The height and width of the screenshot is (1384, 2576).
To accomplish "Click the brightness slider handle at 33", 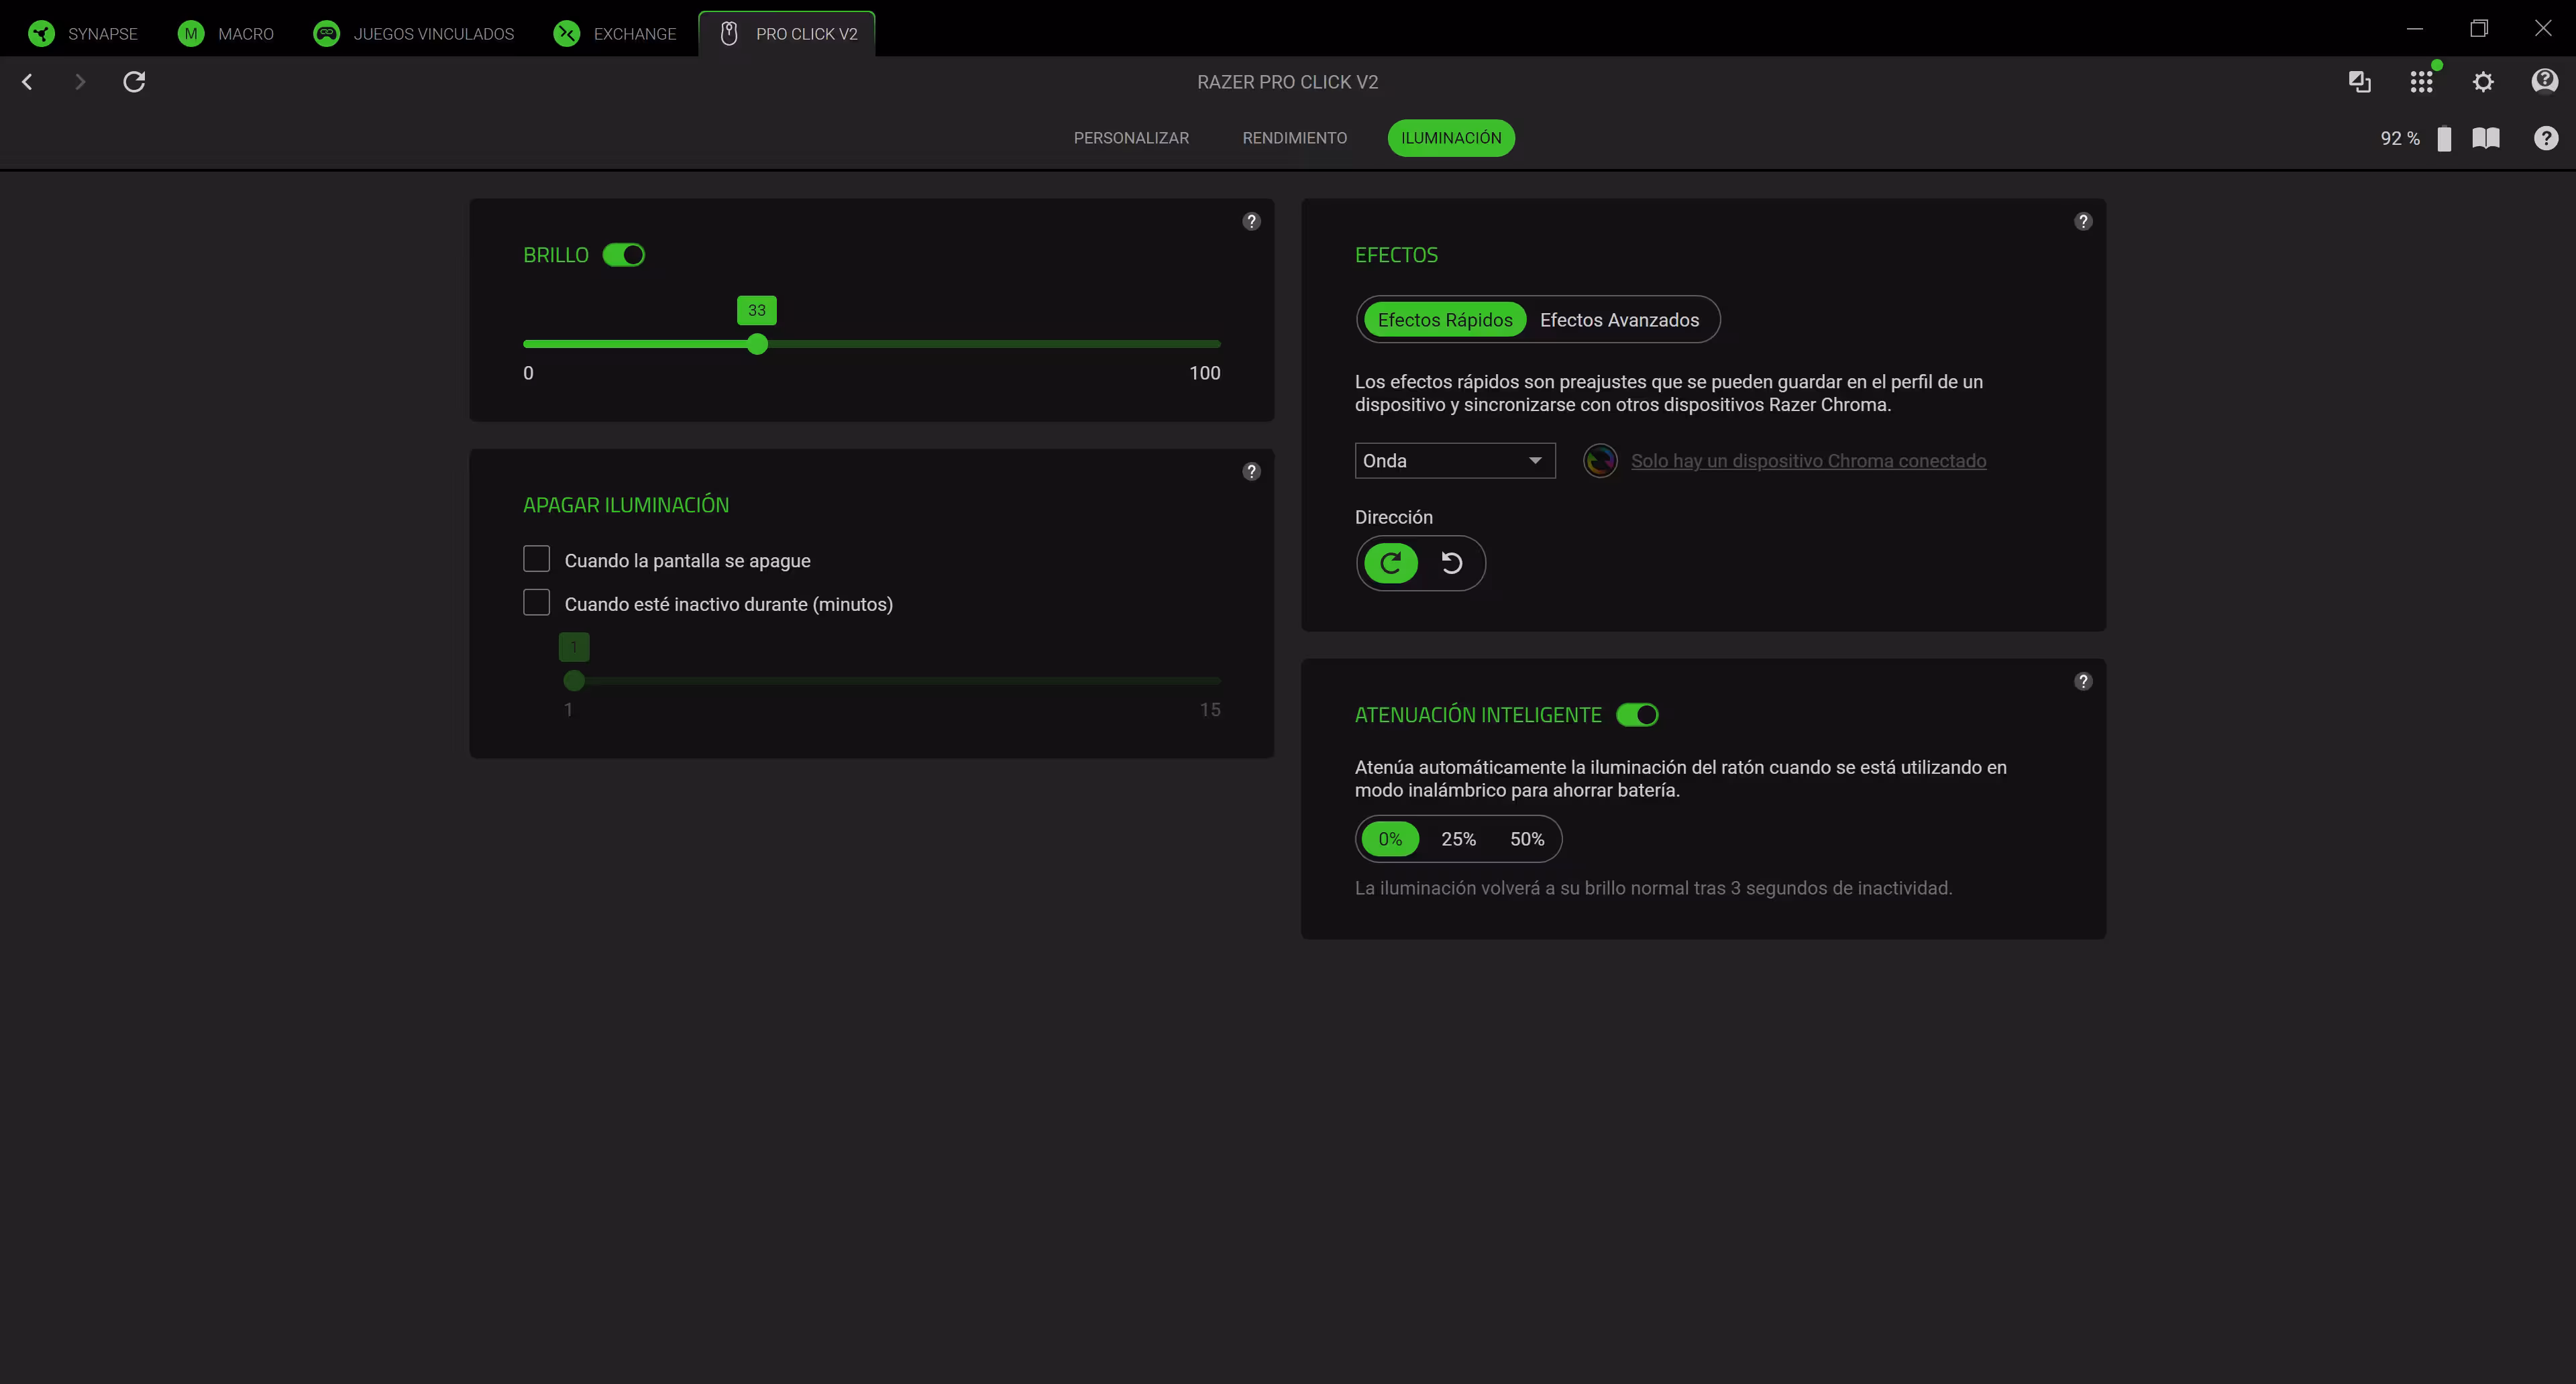I will (757, 345).
